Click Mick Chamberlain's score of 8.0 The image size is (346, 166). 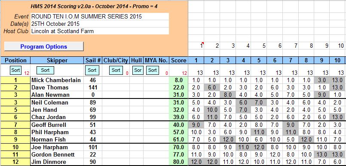[178, 80]
